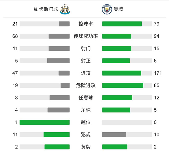
Task: Click the 控球率 stat label
Action: click(86, 24)
